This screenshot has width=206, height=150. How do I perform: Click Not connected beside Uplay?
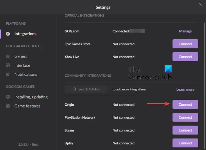124,143
